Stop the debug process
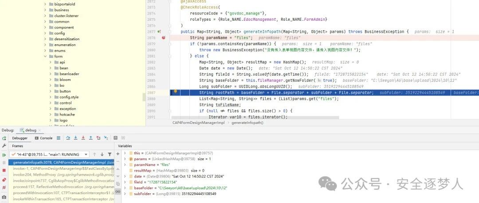The height and width of the screenshot is (203, 479). [x=4, y=170]
